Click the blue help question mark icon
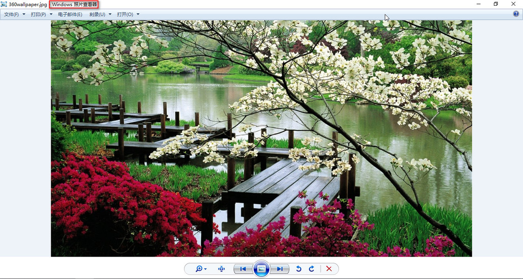The height and width of the screenshot is (279, 523). [516, 14]
